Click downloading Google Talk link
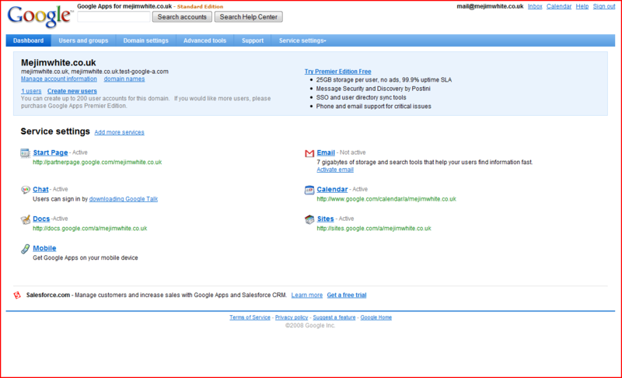Screen dimensions: 622x378 click(124, 199)
